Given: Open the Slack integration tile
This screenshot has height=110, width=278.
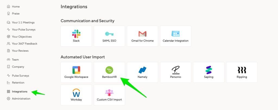Looking at the screenshot, I should [x=76, y=36].
